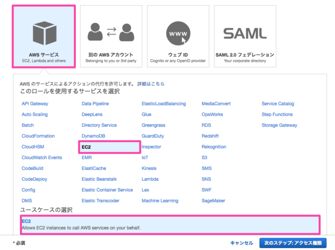Choose ElastiCache service
Viewport: 335px width, 250px height.
coord(94,168)
